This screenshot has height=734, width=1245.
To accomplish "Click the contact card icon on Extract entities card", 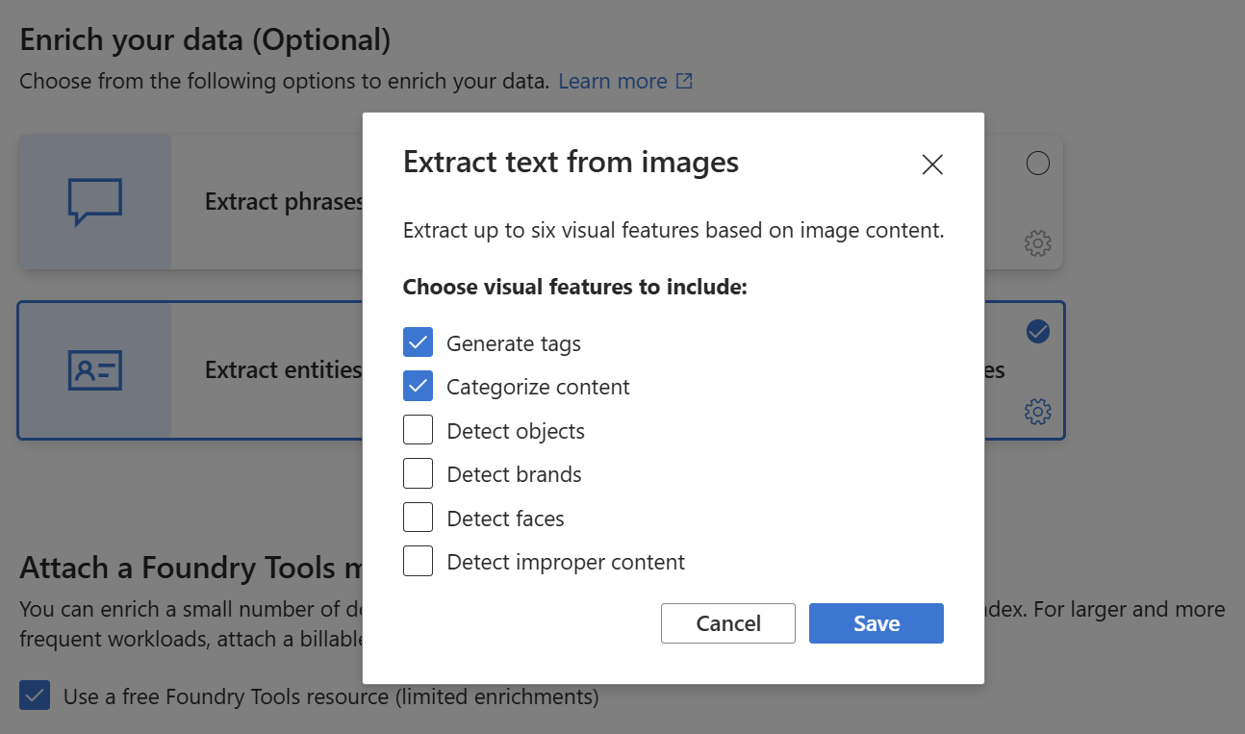I will click(95, 370).
